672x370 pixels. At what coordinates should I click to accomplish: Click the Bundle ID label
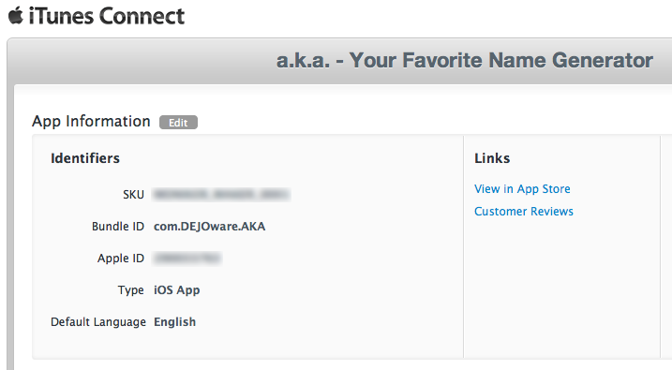pos(118,226)
